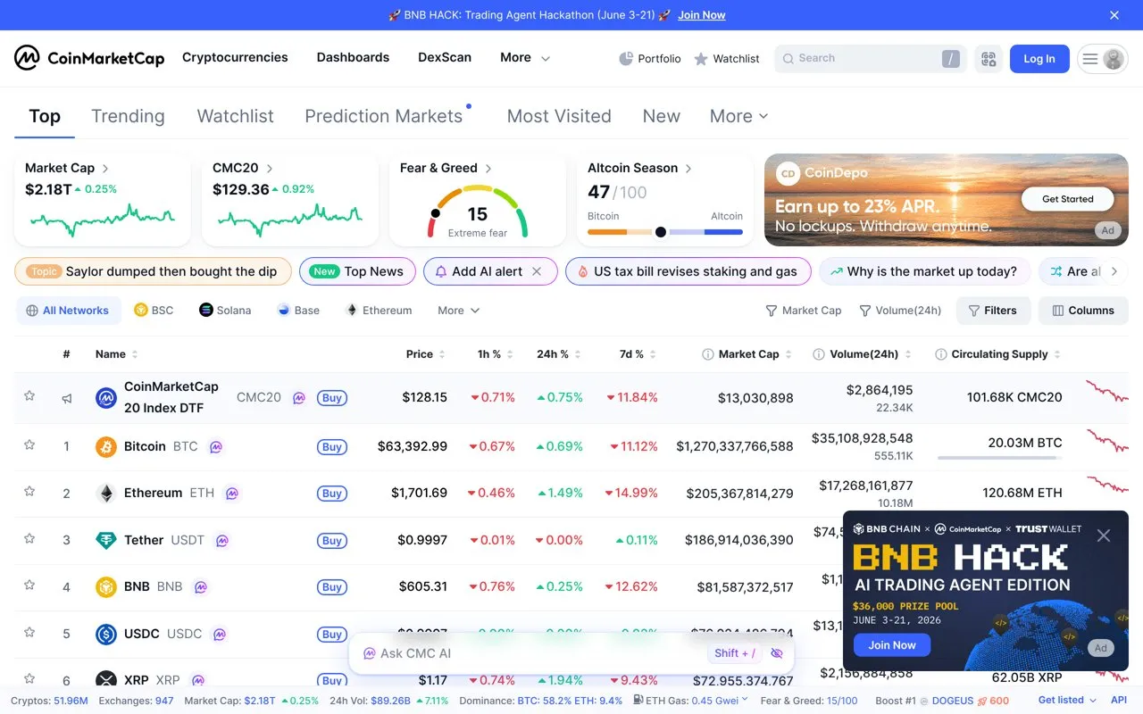Open the Market Cap card chevron
Screen dimensions: 1143x714
105,168
